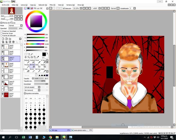This screenshot has height=140, width=176.
Task: Open the +000° rotation angle dropdown
Action: 100,8
